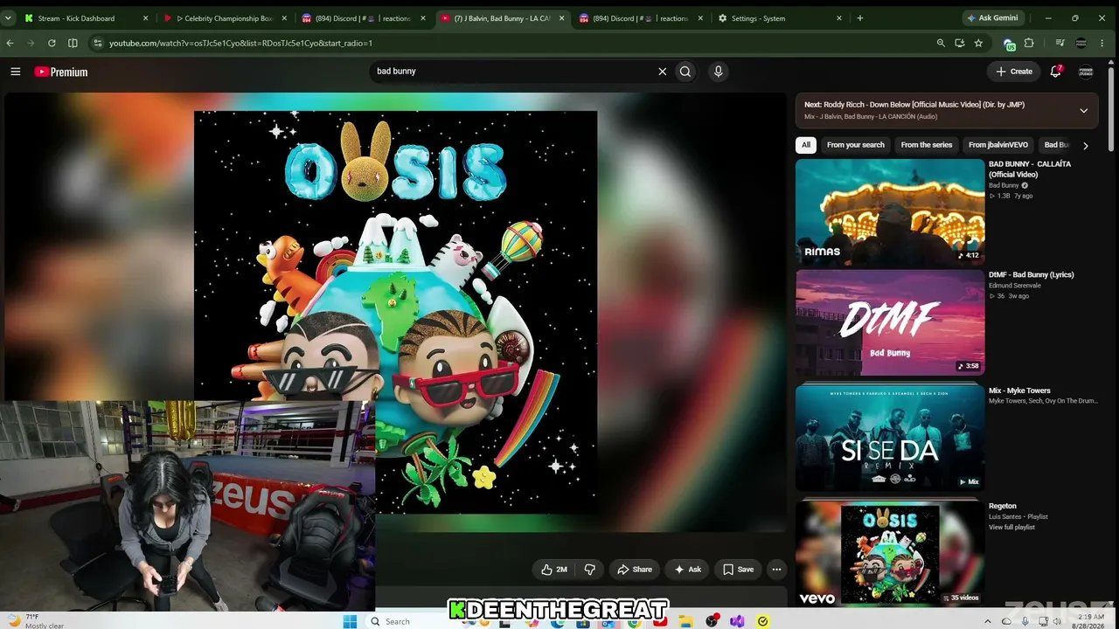
Task: Reload the YouTube page
Action: [x=52, y=43]
